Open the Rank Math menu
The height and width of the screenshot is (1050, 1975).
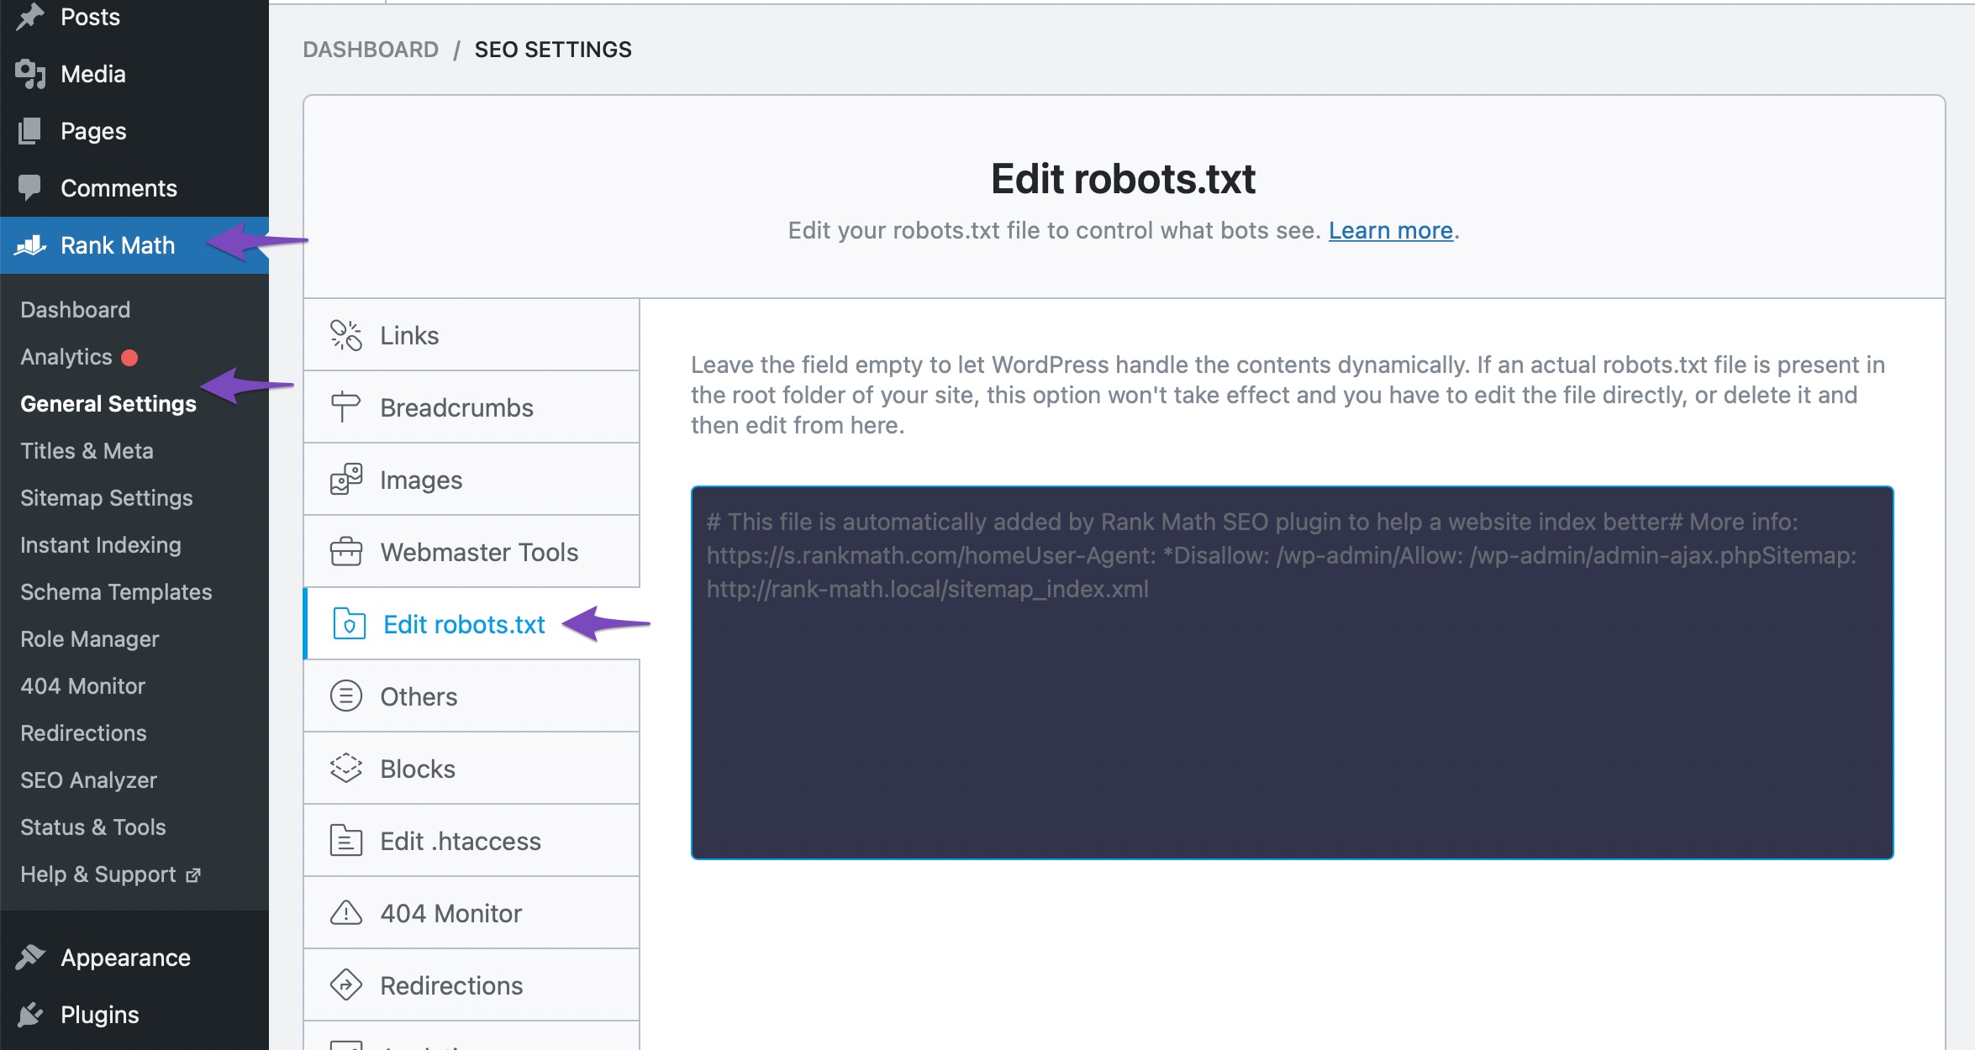134,245
